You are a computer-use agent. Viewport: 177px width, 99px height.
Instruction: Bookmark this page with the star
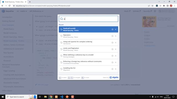tap(152, 6)
